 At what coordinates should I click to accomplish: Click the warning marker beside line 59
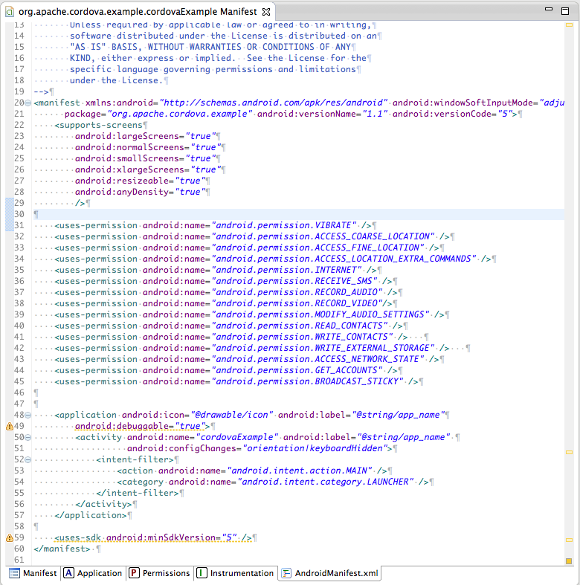9,537
